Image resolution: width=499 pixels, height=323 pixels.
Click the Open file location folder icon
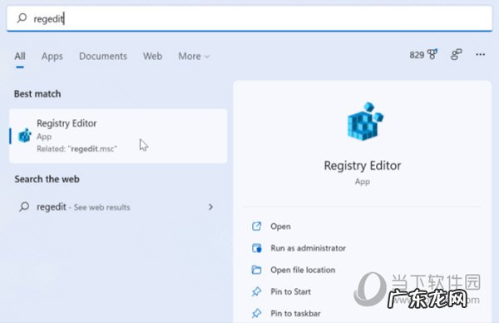coord(256,270)
